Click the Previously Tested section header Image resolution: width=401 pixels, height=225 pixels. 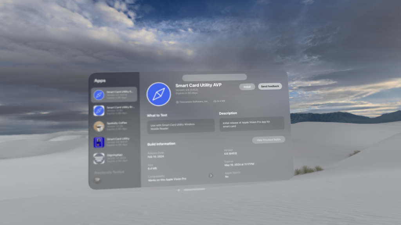(109, 172)
